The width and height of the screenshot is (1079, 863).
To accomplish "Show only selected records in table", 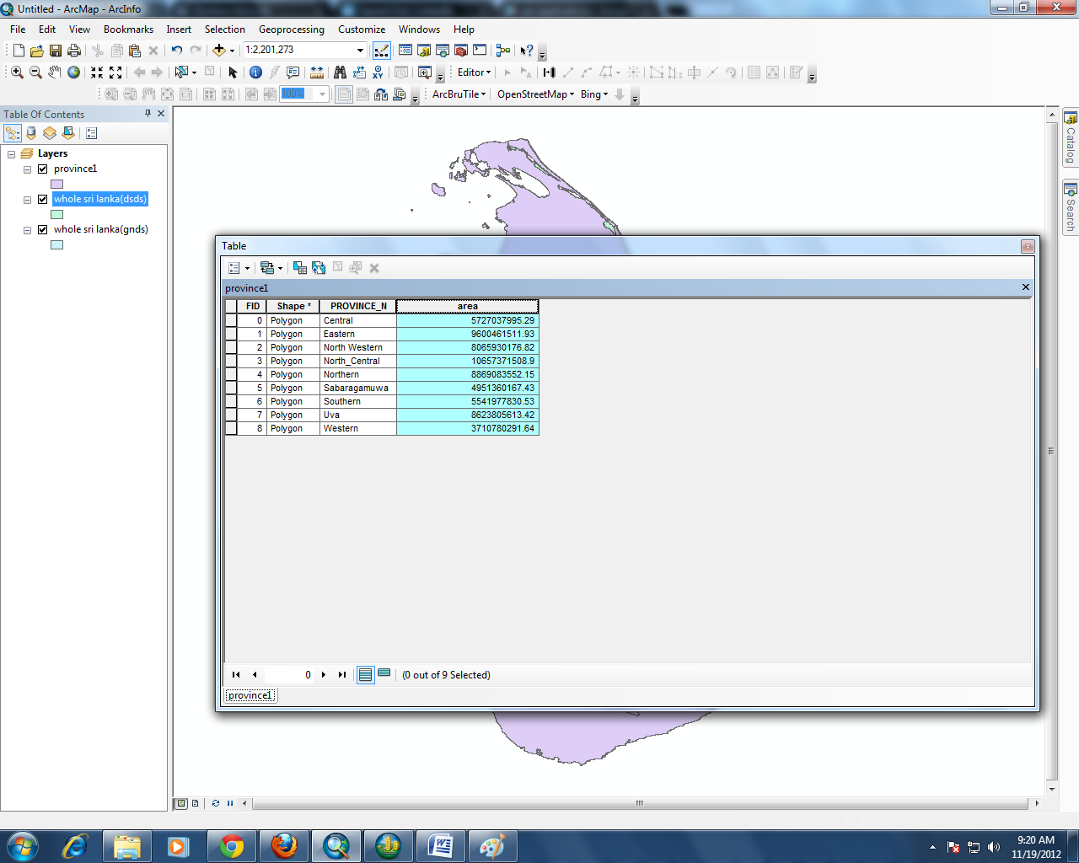I will tap(382, 674).
